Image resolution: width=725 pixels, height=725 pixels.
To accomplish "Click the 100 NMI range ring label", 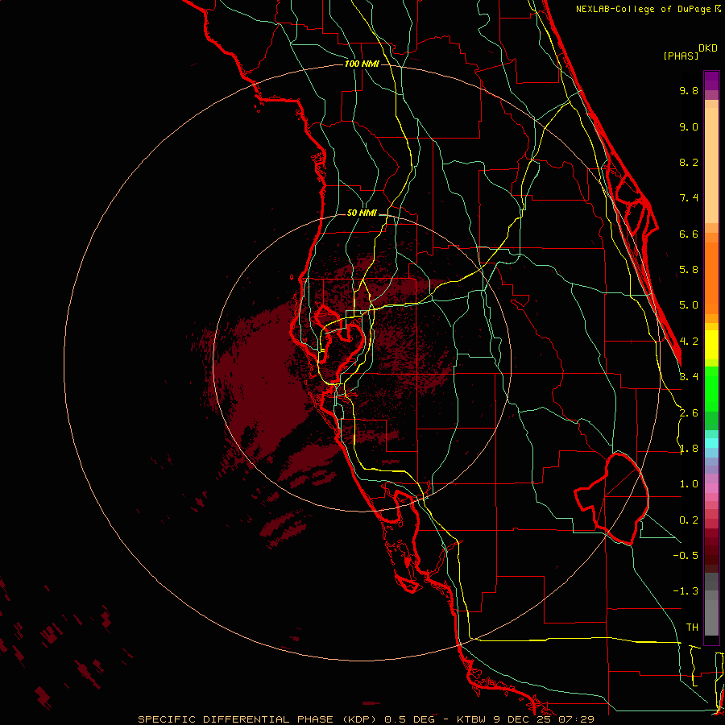I will click(x=362, y=64).
